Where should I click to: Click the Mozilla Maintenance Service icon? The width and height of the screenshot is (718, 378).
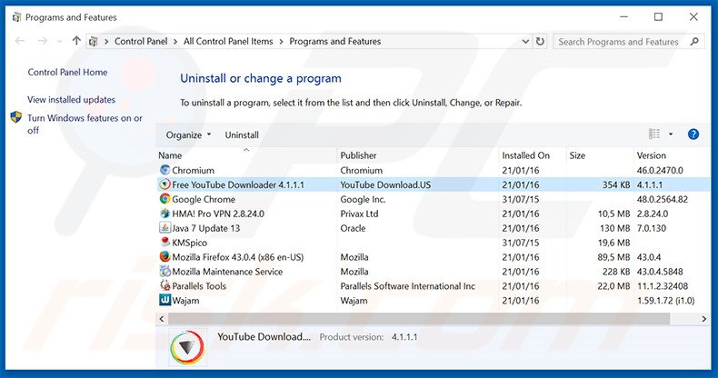pos(165,271)
